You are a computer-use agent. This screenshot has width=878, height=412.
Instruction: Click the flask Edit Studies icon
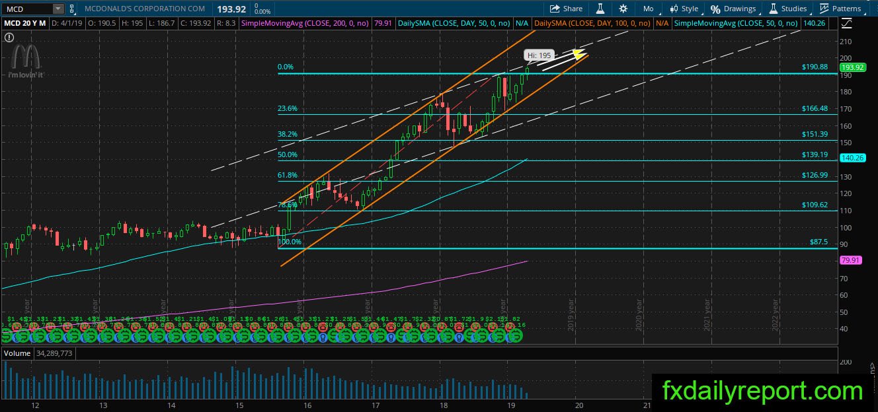[x=600, y=9]
